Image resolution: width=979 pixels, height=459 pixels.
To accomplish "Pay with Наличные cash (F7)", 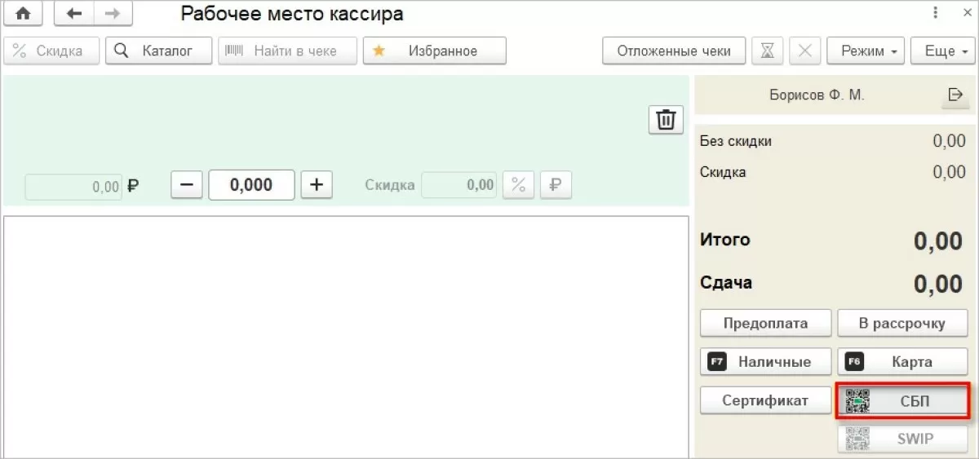I will pos(765,361).
